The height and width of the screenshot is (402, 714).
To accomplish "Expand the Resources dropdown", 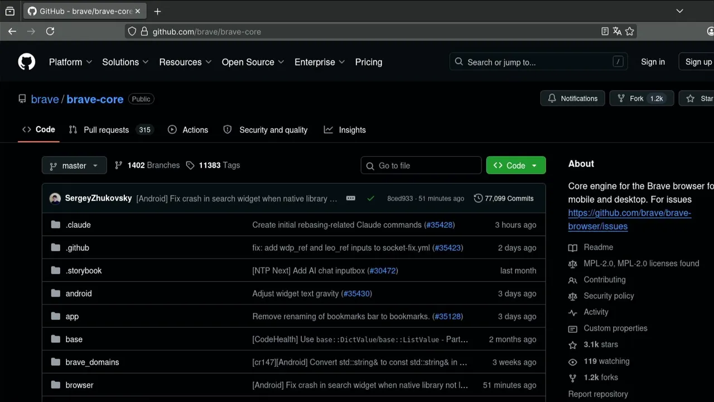I will pos(185,62).
